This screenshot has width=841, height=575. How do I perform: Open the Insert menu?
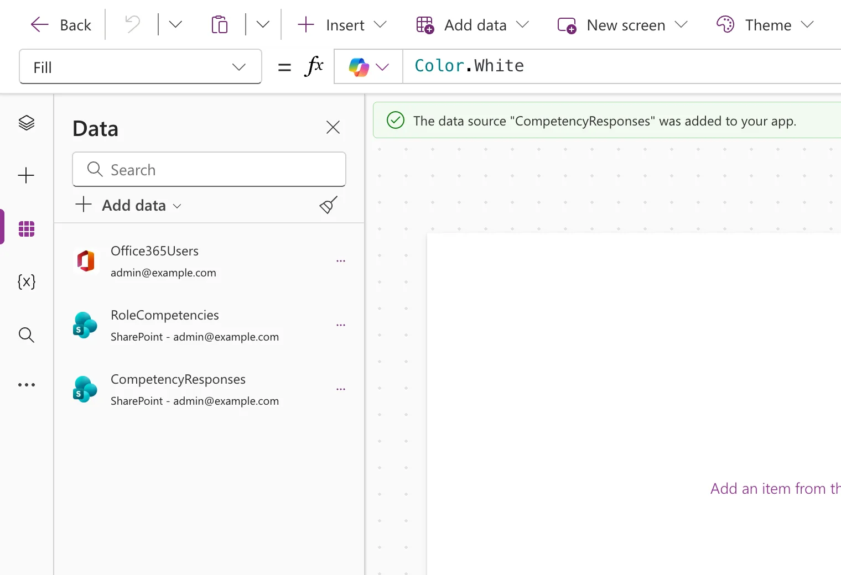coord(342,25)
